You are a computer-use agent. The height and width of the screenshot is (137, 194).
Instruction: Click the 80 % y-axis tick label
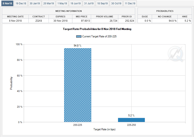pos(19,60)
